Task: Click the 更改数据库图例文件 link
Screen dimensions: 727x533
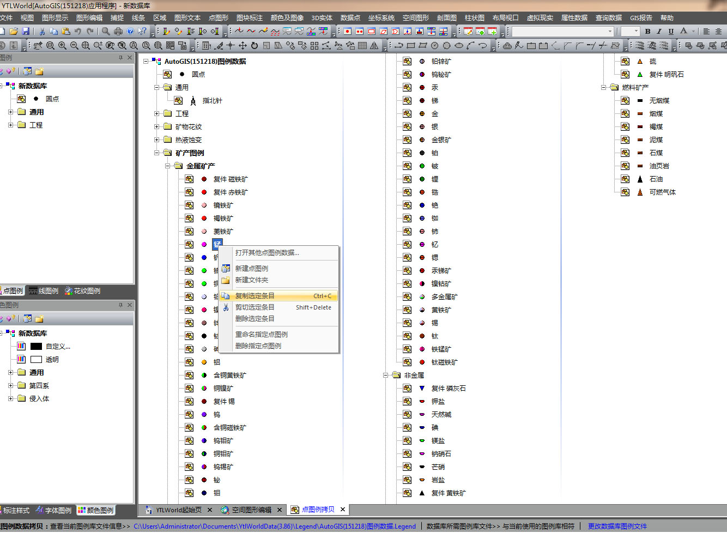Action: coord(617,526)
